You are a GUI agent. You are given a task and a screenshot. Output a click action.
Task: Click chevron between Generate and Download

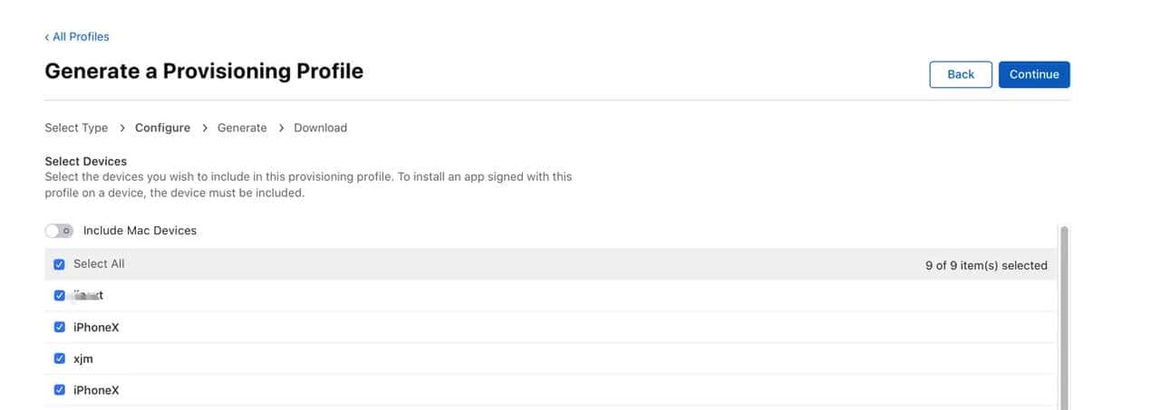point(281,128)
